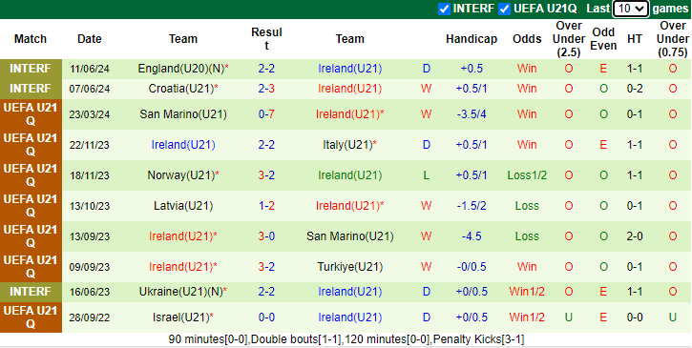
Task: Click the 0-2 half-time score
Action: point(635,89)
